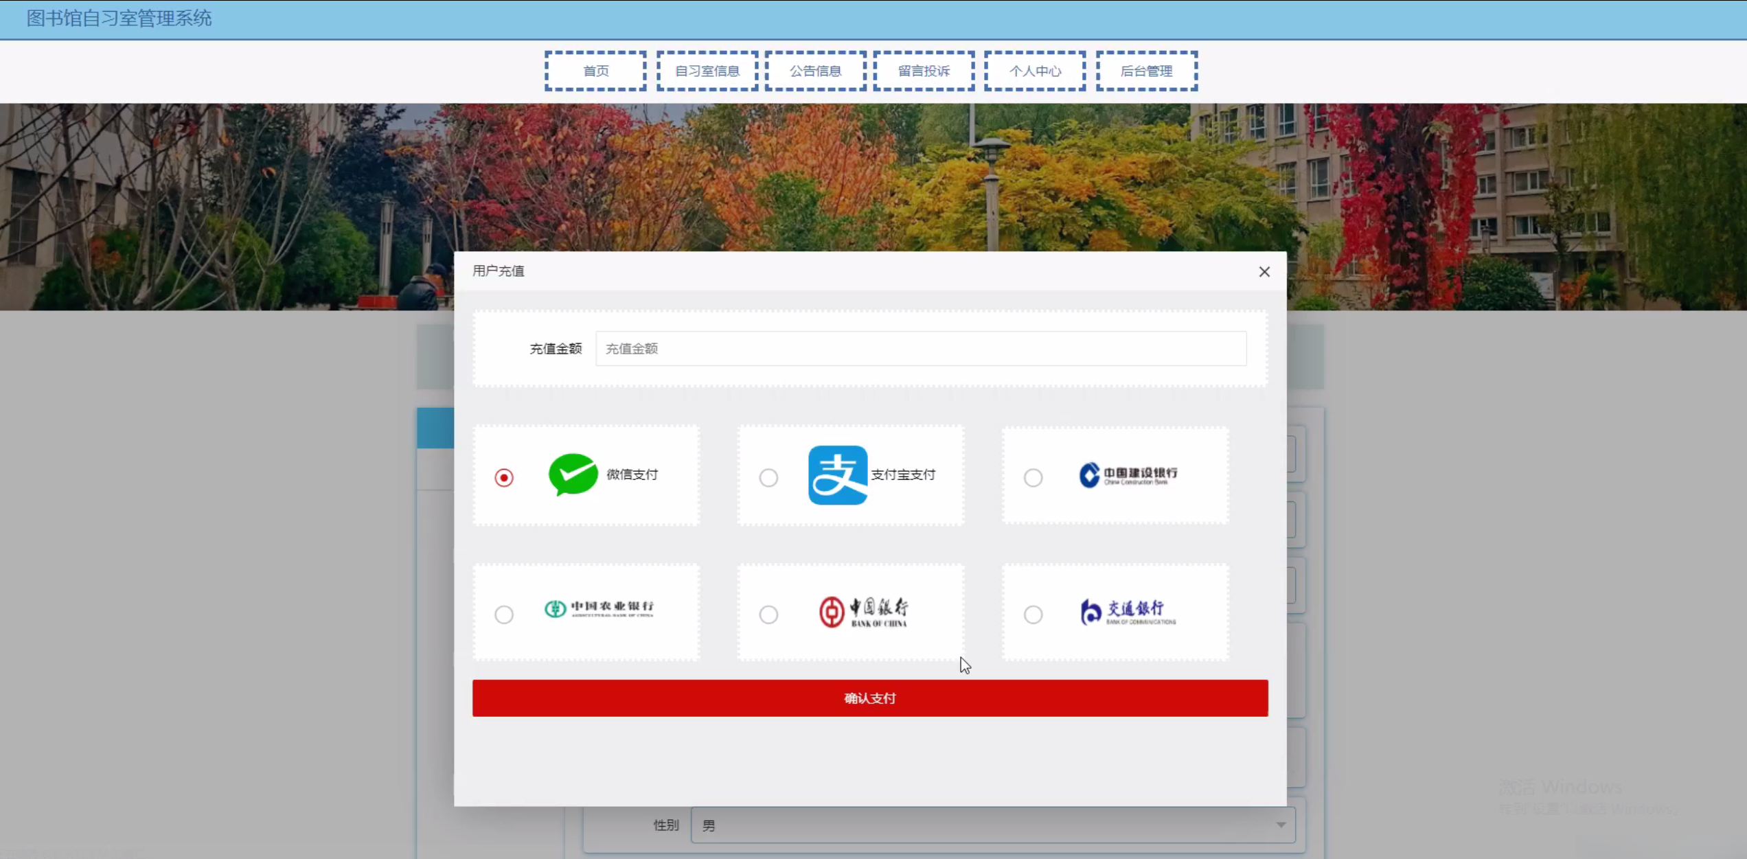Choose the 中国建设银行 radio button
1747x859 pixels.
1033,477
